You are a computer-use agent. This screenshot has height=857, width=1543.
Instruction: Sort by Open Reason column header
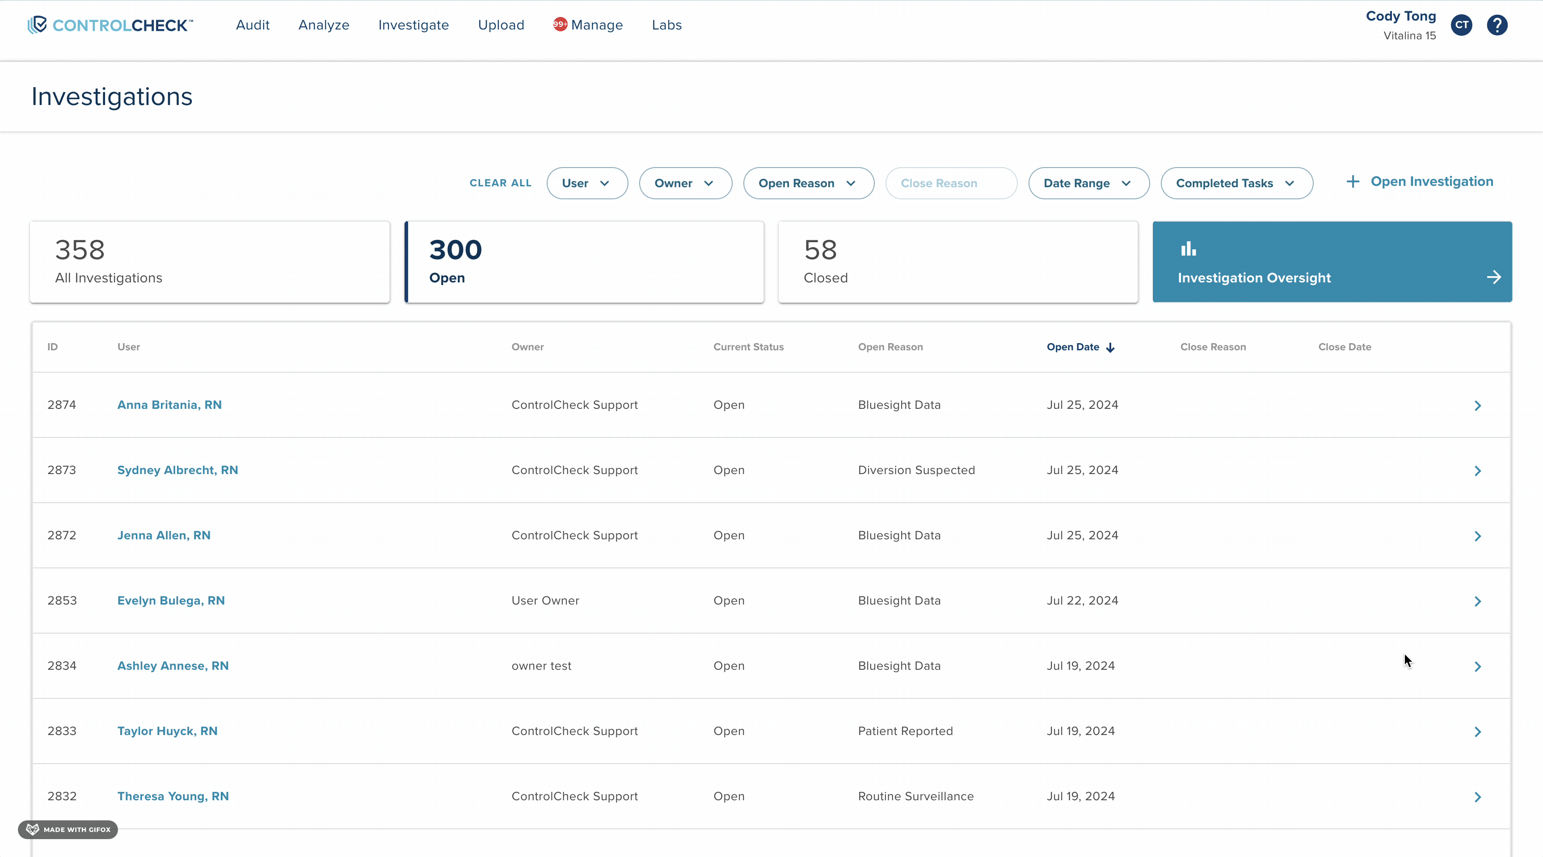(890, 347)
